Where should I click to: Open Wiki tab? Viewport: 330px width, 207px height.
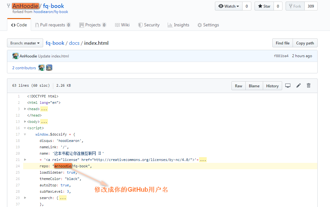coord(122,25)
